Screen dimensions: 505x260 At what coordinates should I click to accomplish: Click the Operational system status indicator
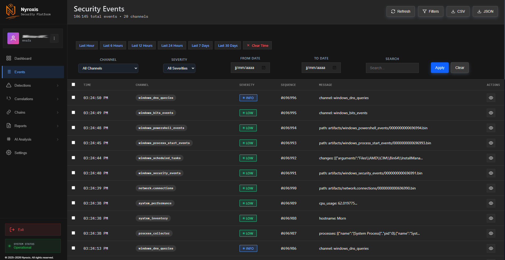pos(33,246)
